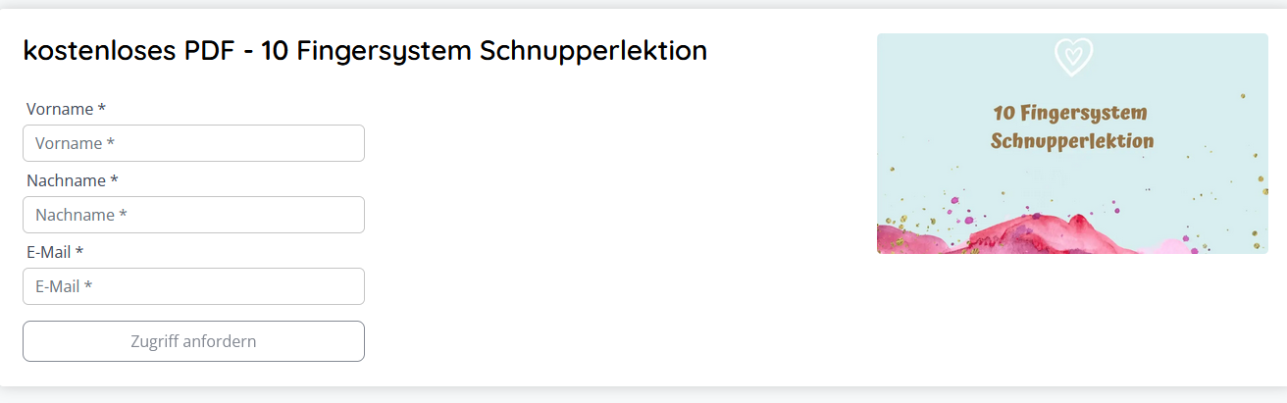Click the Nachname field label text
Viewport: 1287px width, 403px height.
(x=66, y=180)
